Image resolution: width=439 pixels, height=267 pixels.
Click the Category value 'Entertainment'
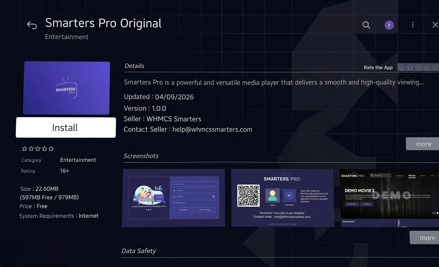78,160
